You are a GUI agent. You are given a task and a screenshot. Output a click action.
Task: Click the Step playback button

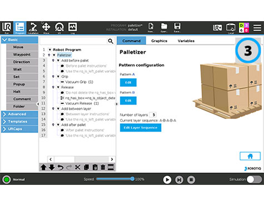[x=179, y=180]
